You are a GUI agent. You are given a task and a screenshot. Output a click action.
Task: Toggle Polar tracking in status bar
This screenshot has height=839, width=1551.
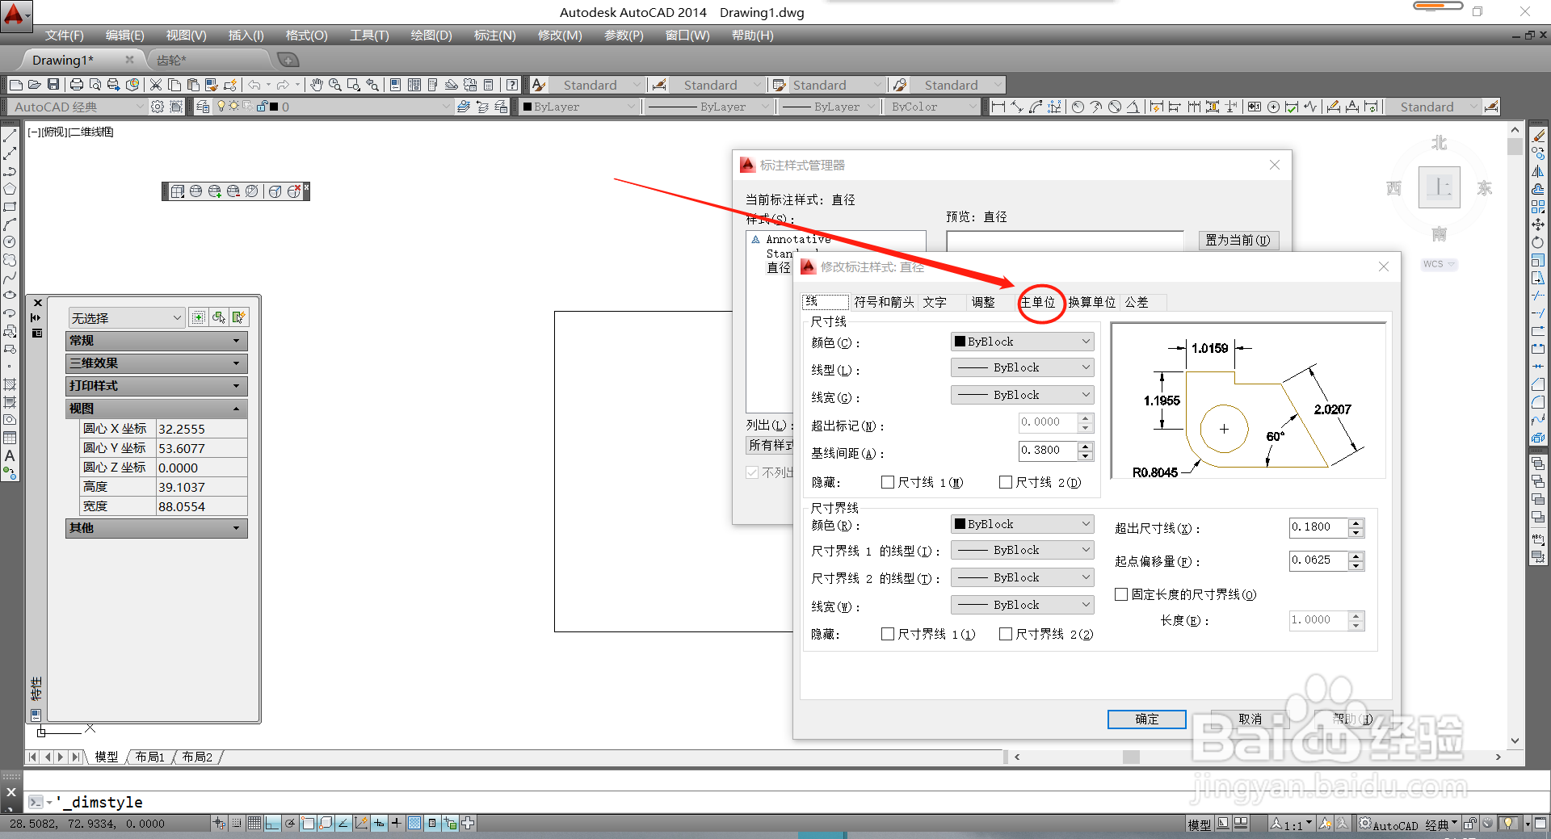[x=290, y=824]
